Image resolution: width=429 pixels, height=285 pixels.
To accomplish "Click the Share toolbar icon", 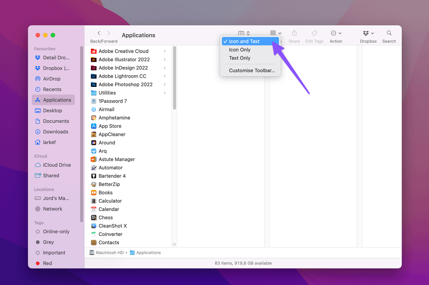I will tap(294, 33).
